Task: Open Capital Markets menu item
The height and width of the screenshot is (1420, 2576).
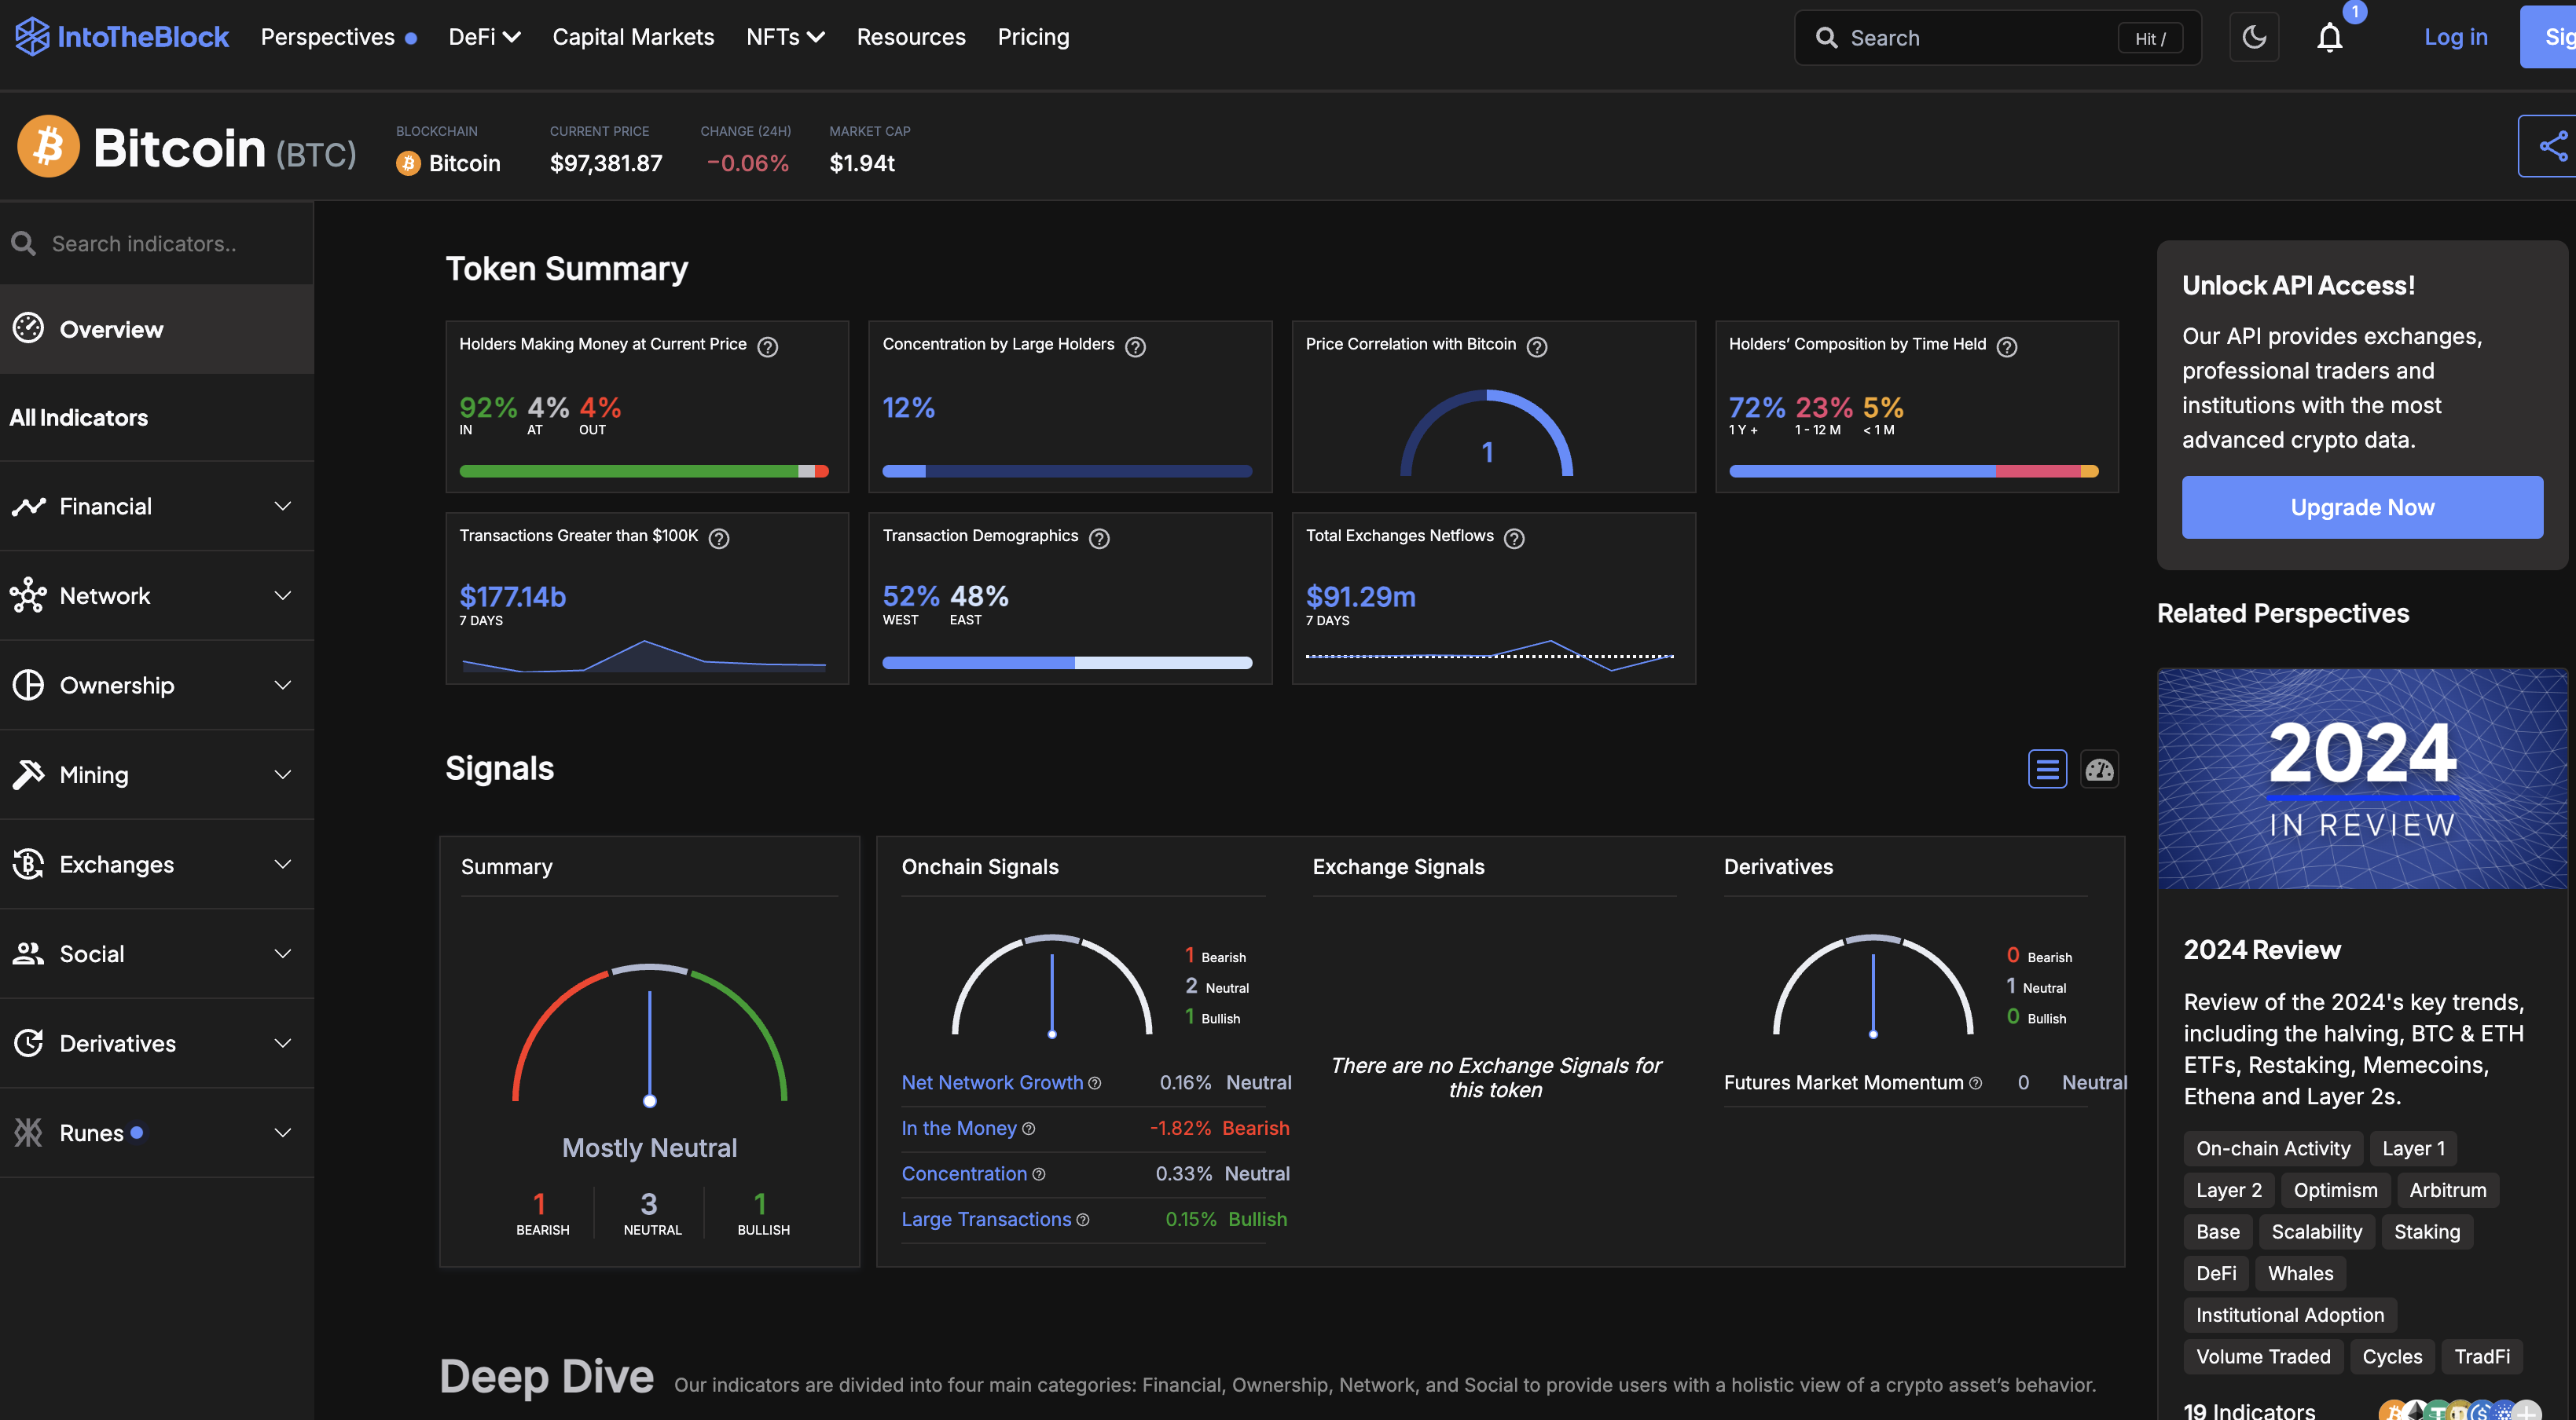Action: 633,37
